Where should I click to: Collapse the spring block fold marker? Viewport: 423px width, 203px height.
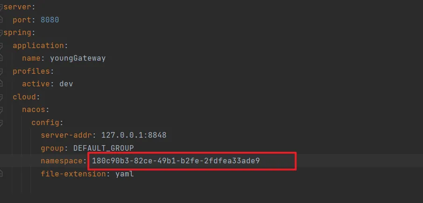click(x=2, y=33)
